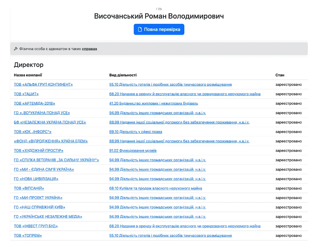The height and width of the screenshot is (246, 312).
Task: Open activity 68.20 in ІНВЕСТ ГРУП БУД row
Action: [185, 226]
